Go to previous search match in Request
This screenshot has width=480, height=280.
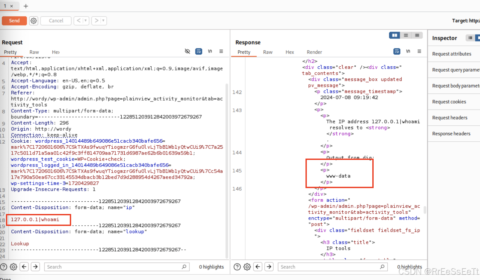click(x=24, y=267)
